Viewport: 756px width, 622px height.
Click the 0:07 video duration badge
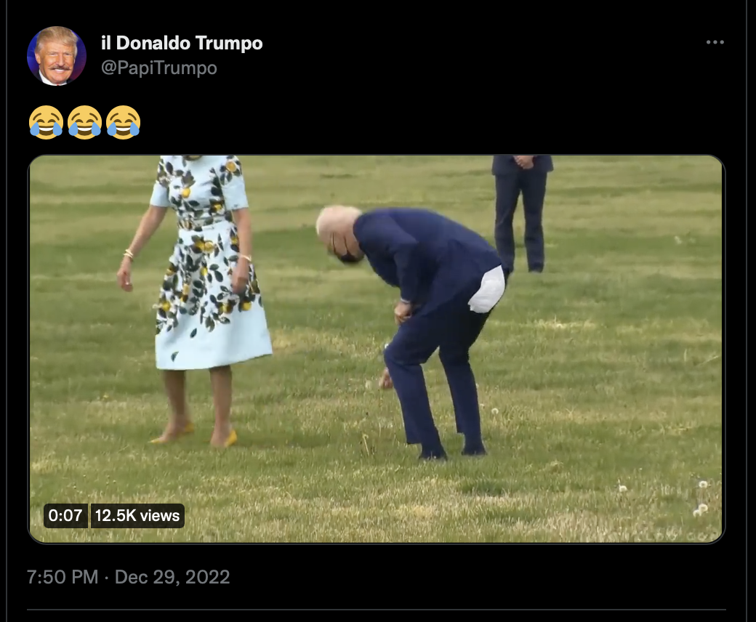click(65, 515)
